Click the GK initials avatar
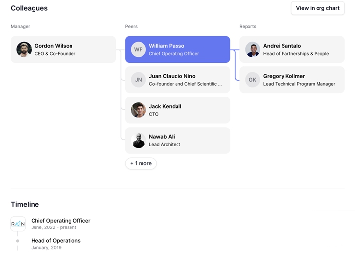The height and width of the screenshot is (258, 355). point(252,80)
